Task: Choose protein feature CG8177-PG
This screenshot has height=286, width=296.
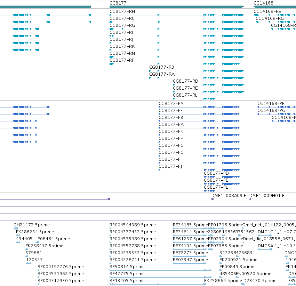Action: (171, 152)
